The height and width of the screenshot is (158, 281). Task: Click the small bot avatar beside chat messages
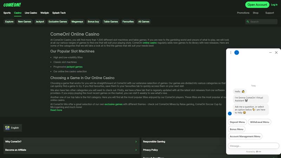pyautogui.click(x=230, y=113)
